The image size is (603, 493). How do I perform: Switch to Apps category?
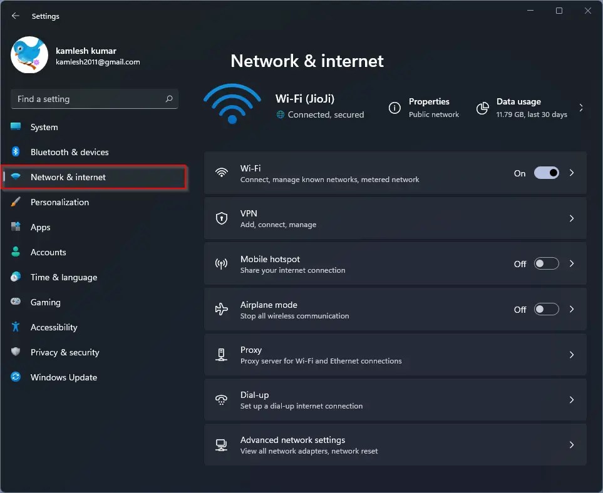(94, 227)
